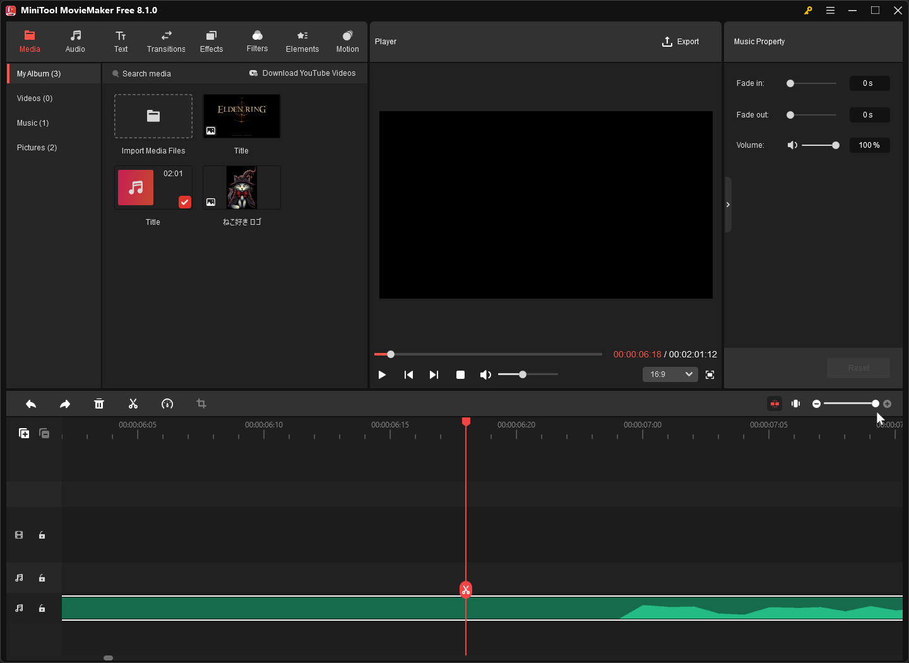The height and width of the screenshot is (663, 909).
Task: Select the Elden Ring image thumbnail
Action: [x=242, y=116]
